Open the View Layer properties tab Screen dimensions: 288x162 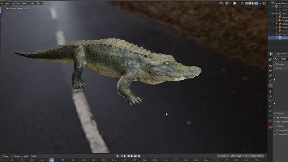coord(270,76)
